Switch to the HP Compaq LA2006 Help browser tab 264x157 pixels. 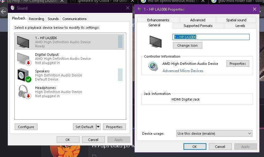(x=32, y=1)
